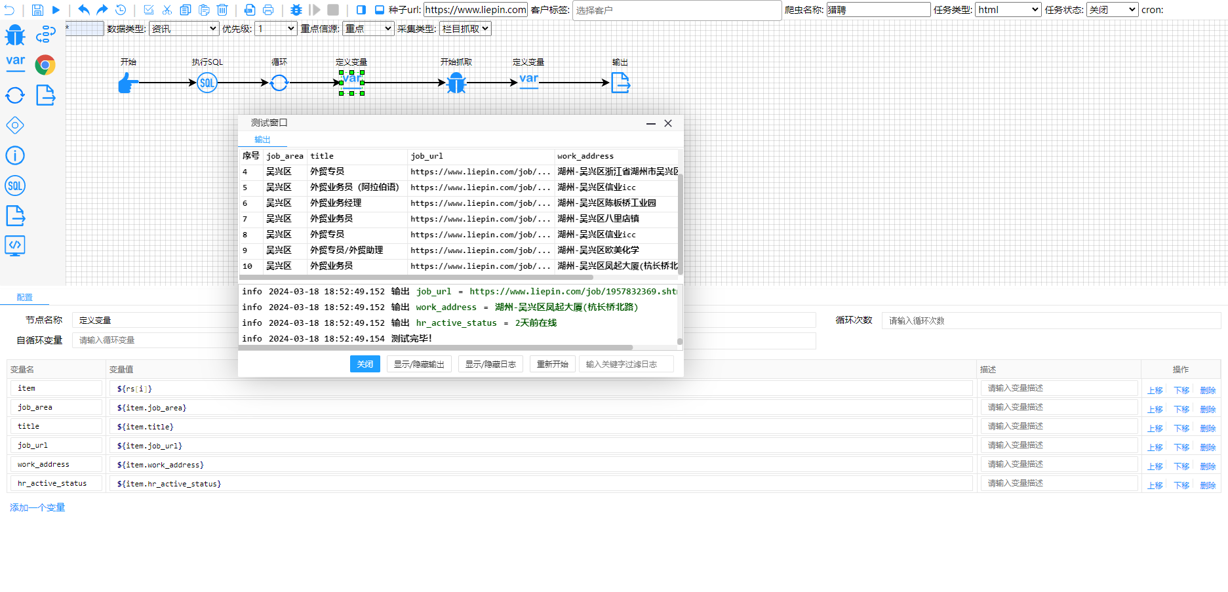1228x592 pixels.
Task: Click the blue run play icon
Action: click(x=56, y=10)
